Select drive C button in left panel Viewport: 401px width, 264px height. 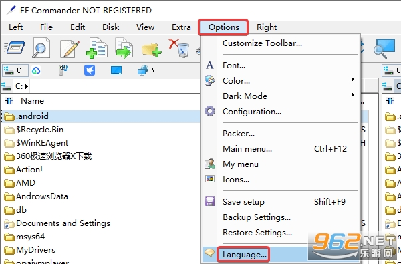(15, 70)
